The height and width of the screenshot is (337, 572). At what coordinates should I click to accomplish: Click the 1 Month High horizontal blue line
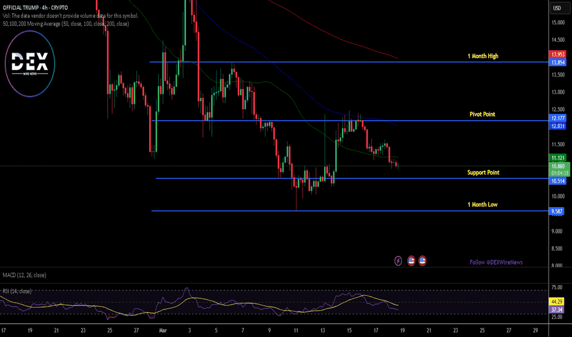click(349, 62)
